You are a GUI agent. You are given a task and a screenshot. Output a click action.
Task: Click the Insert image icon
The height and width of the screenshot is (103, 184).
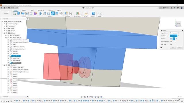pos(93,13)
